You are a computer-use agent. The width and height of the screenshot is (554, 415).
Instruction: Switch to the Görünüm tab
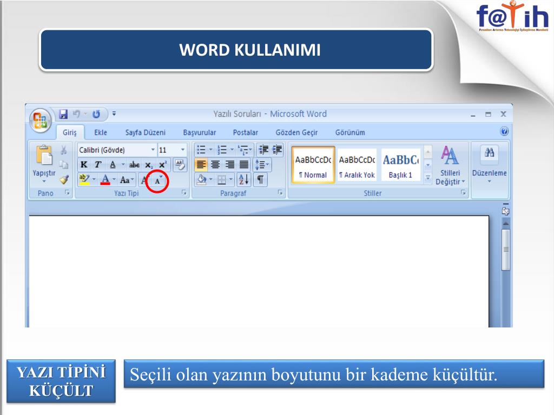(x=350, y=133)
